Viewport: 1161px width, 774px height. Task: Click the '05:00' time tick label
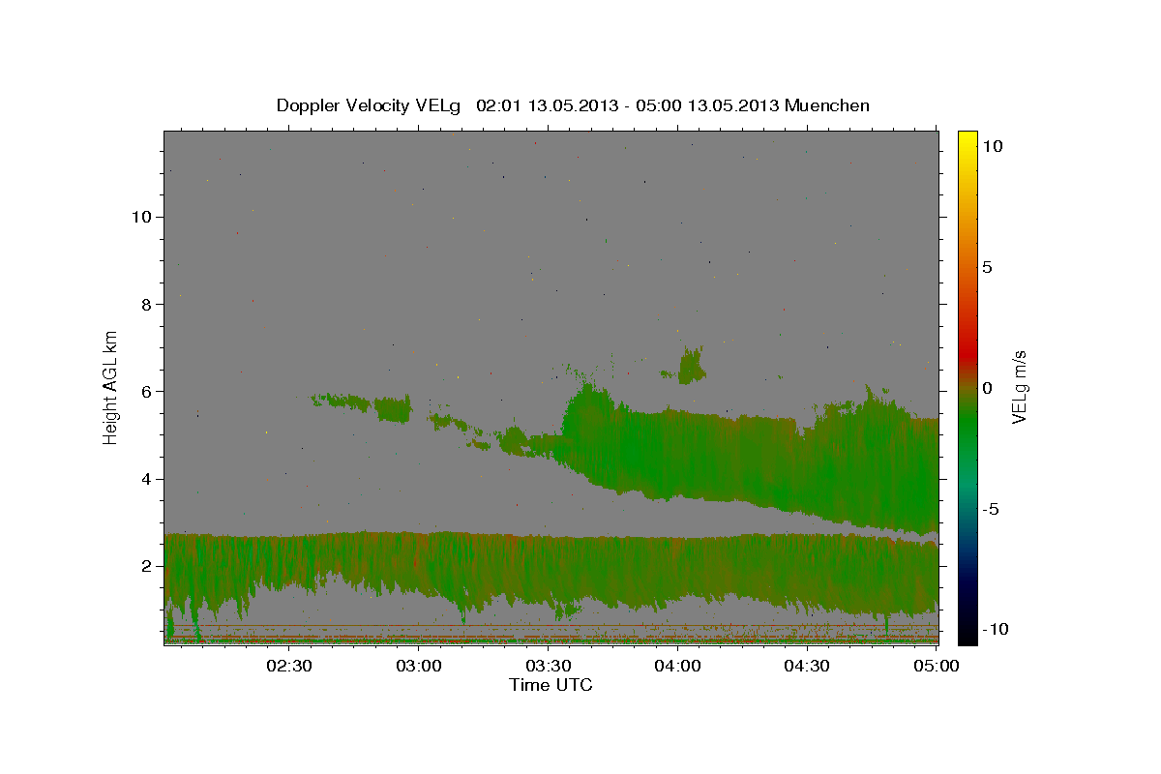click(936, 666)
